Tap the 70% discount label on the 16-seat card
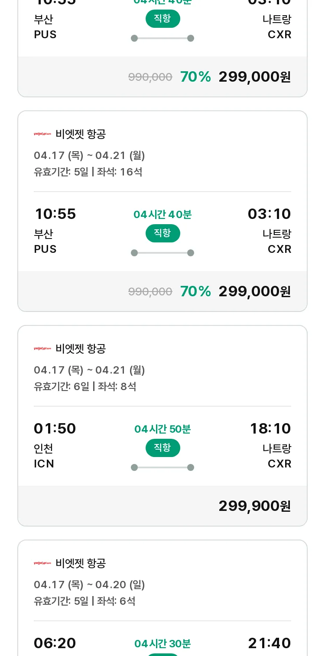 tap(195, 292)
